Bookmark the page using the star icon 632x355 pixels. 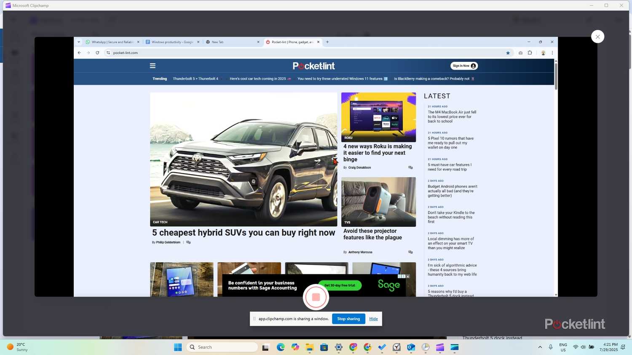pos(508,53)
